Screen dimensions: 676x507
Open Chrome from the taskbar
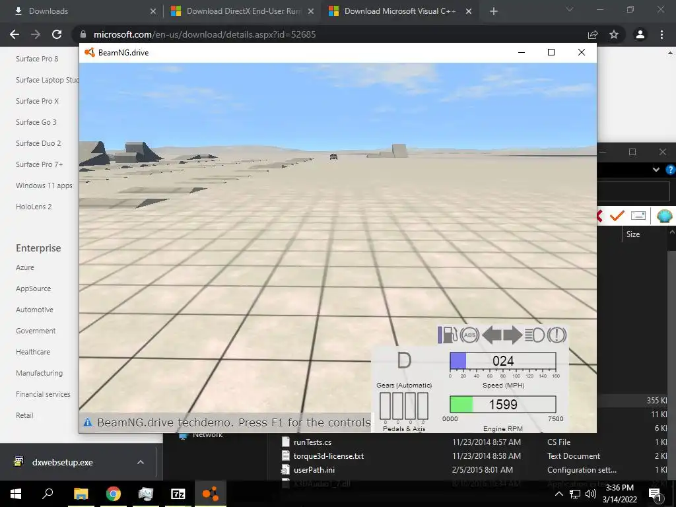(x=114, y=494)
